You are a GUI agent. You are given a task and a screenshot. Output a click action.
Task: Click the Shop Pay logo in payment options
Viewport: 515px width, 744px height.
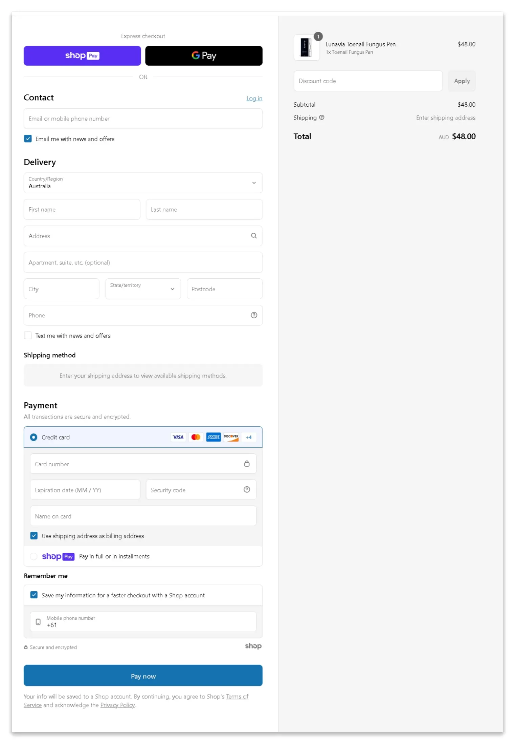coord(58,556)
